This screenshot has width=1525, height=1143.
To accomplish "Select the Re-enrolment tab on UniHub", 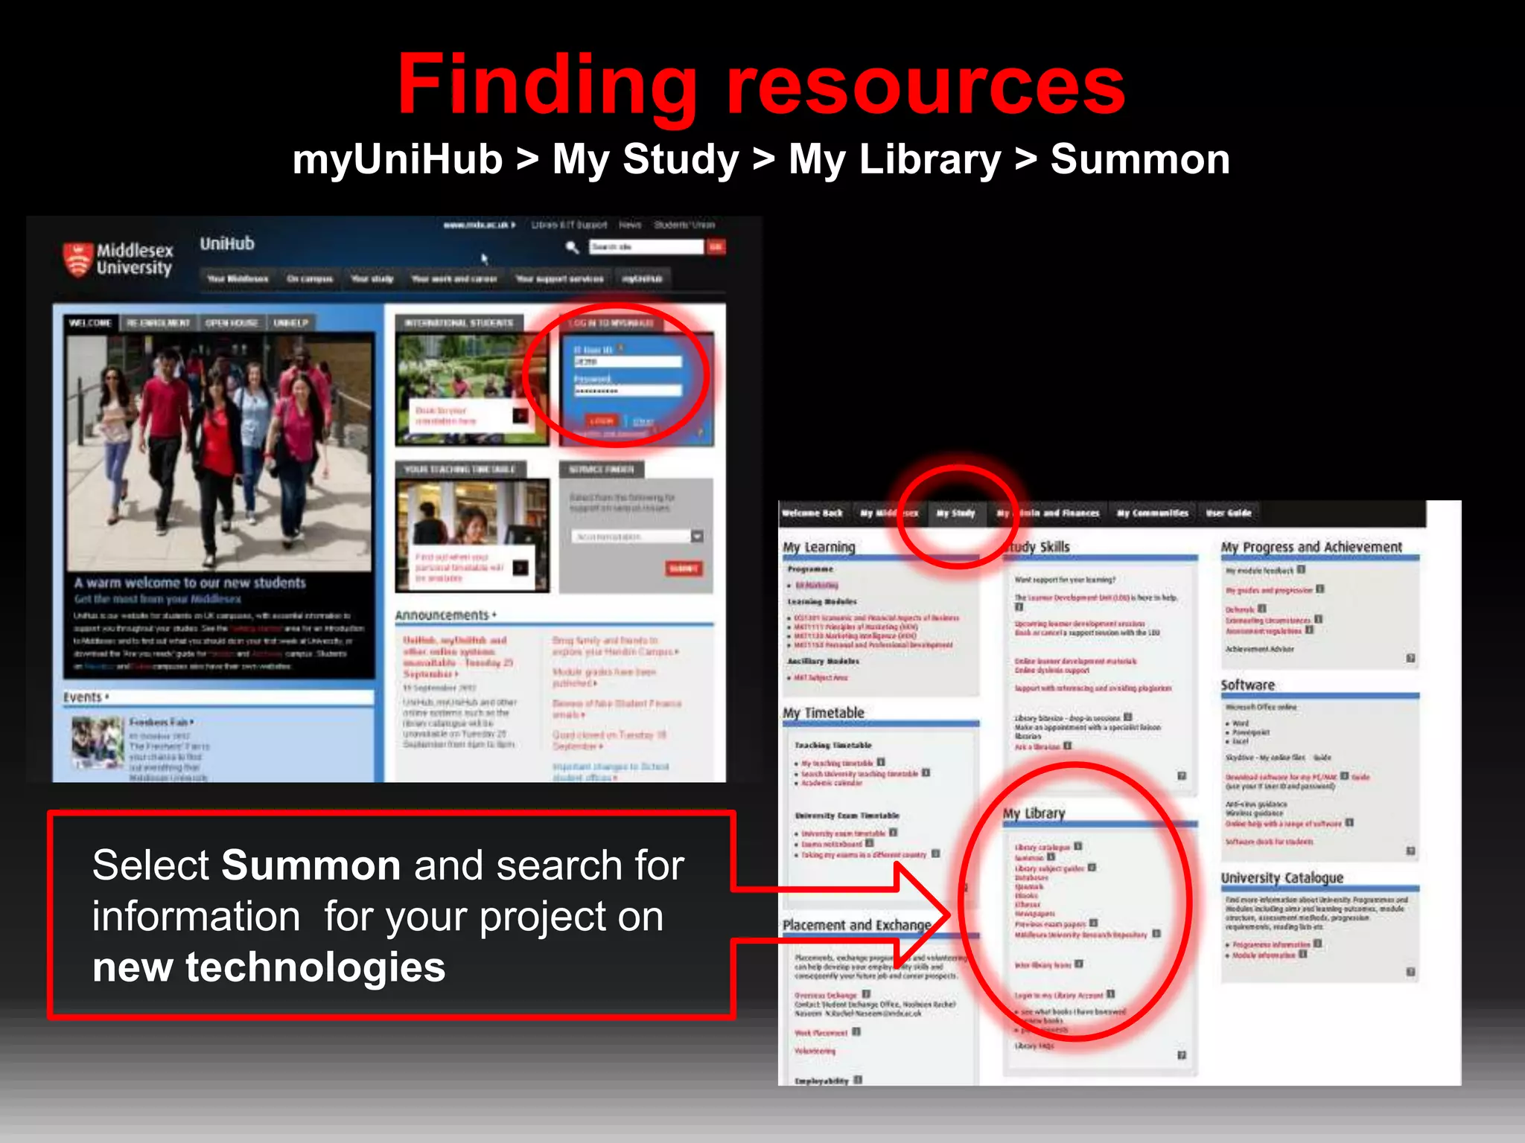I will (x=158, y=323).
